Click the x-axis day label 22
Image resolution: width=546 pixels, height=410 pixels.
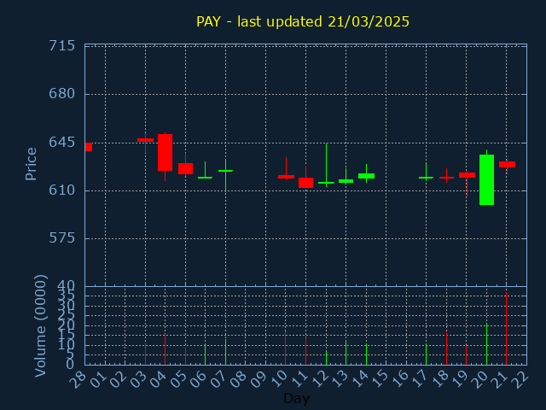point(520,379)
